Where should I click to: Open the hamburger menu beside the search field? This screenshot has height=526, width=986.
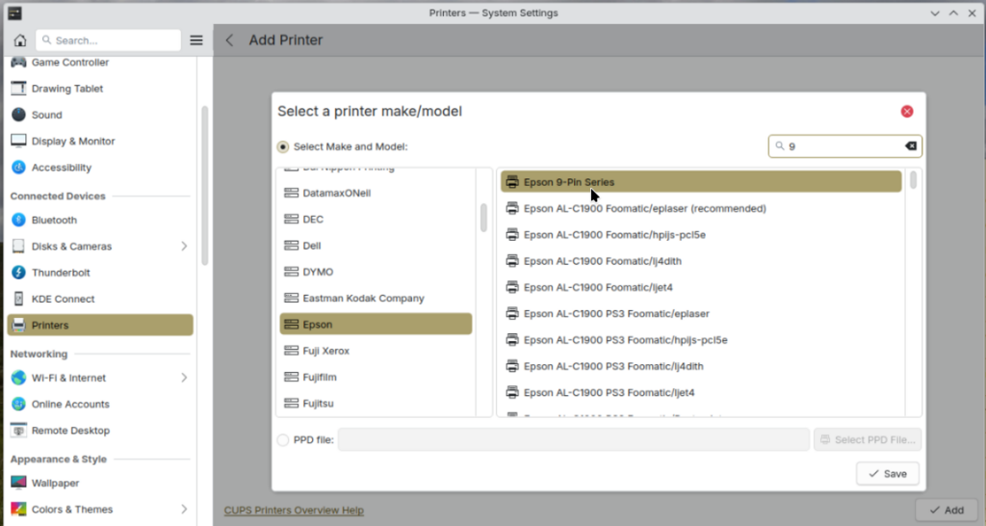point(196,40)
